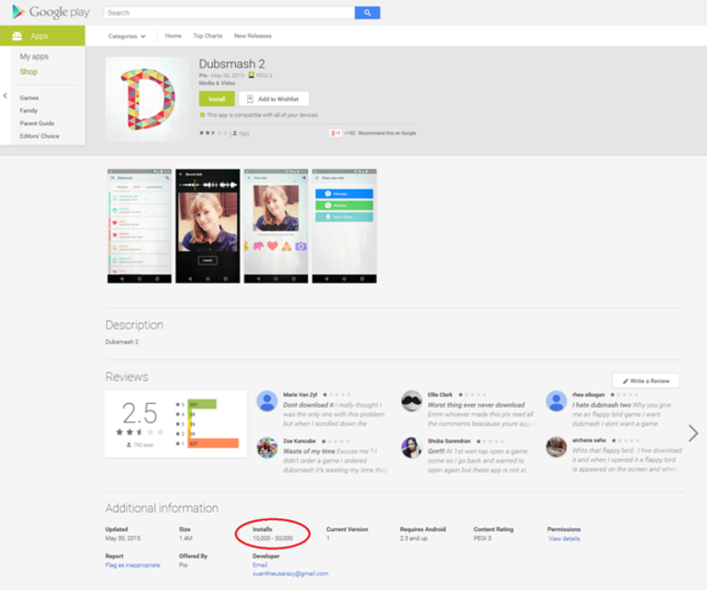Click Flag as inappropriate link

(x=133, y=565)
